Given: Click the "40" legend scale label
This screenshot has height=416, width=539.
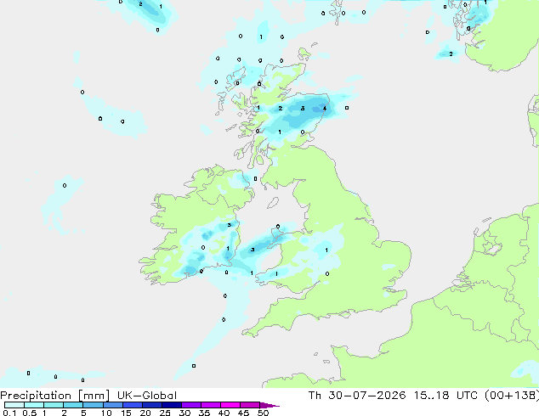Looking at the screenshot, I should click(224, 413).
